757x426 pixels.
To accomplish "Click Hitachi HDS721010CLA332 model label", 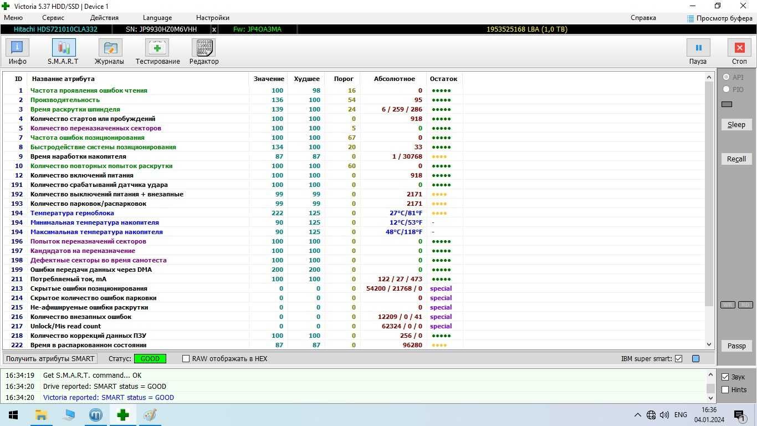I will [x=55, y=29].
